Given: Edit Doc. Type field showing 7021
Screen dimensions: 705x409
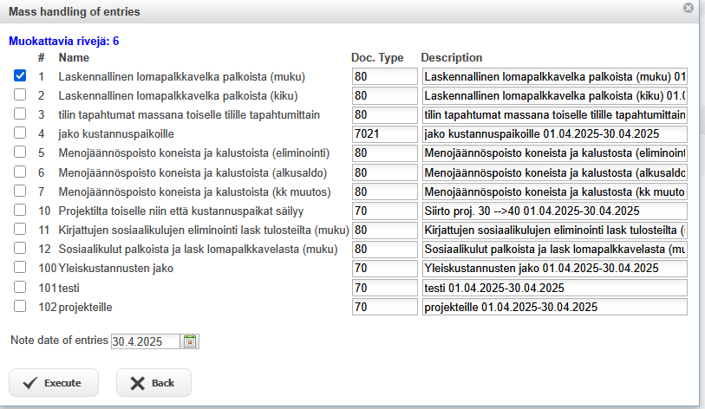Looking at the screenshot, I should pos(384,134).
